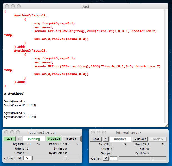Adjust localhost server volume slider
172x166 pixels.
[x=65, y=158]
